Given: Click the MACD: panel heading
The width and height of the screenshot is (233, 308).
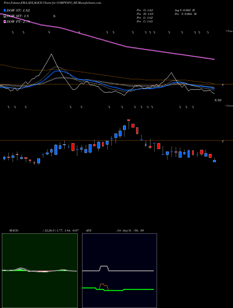Looking at the screenshot, I should [14, 231].
